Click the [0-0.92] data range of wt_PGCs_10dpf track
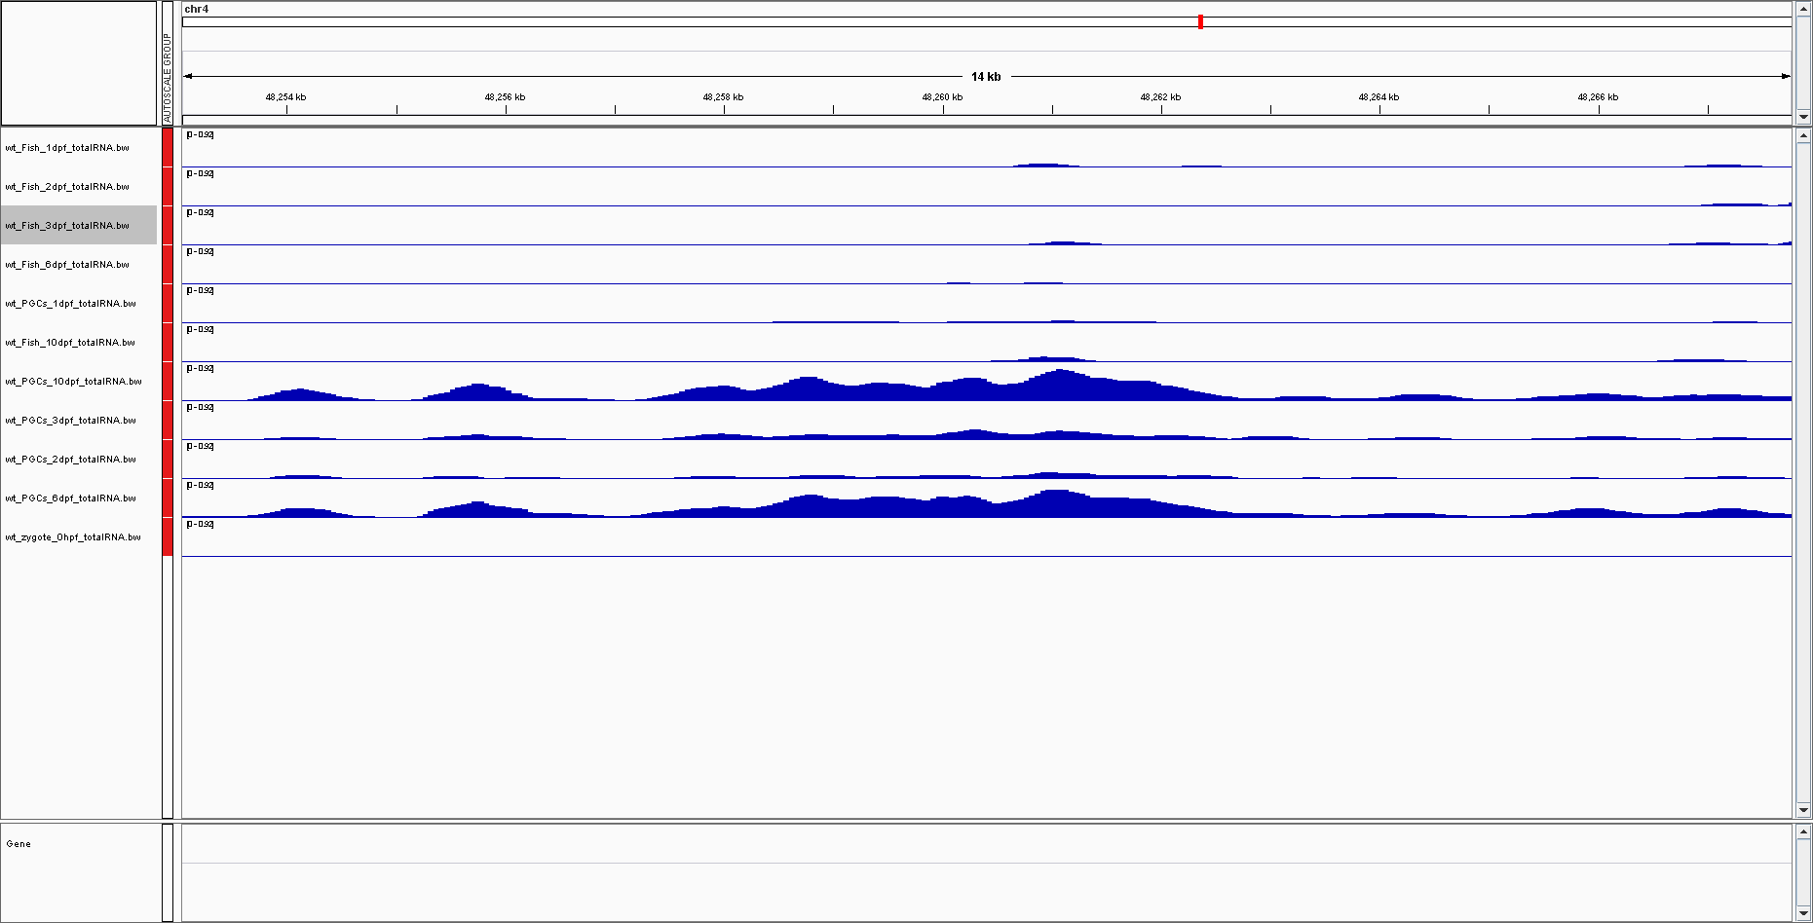 (x=200, y=369)
